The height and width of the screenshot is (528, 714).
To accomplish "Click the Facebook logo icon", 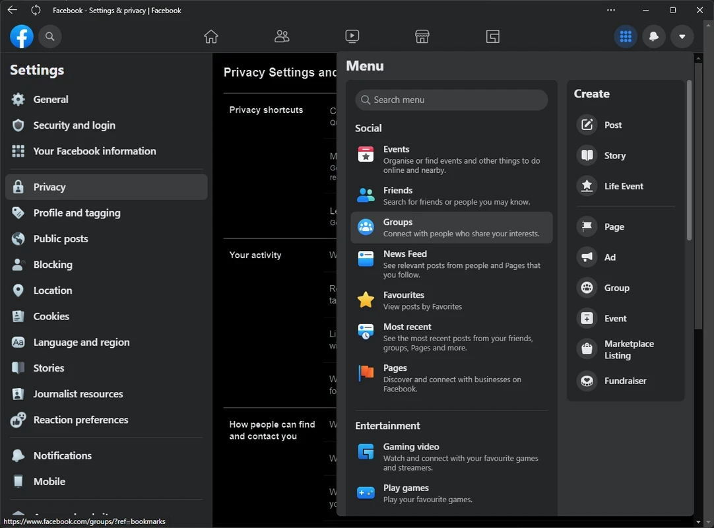I will click(x=22, y=36).
